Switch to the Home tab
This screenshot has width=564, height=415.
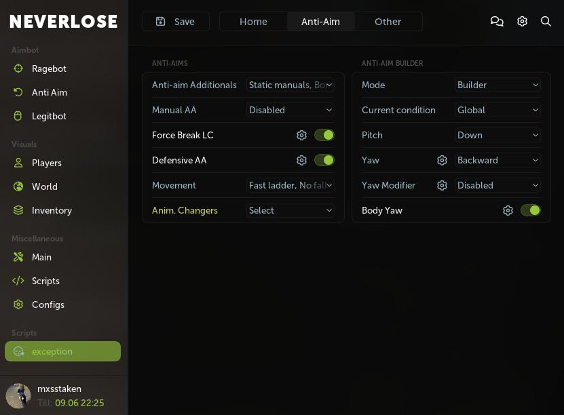[x=253, y=22]
